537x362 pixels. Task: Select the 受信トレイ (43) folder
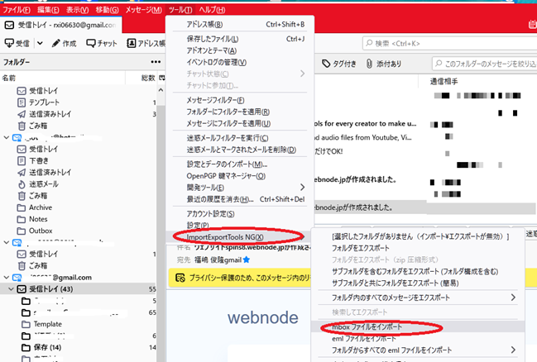[x=50, y=289]
